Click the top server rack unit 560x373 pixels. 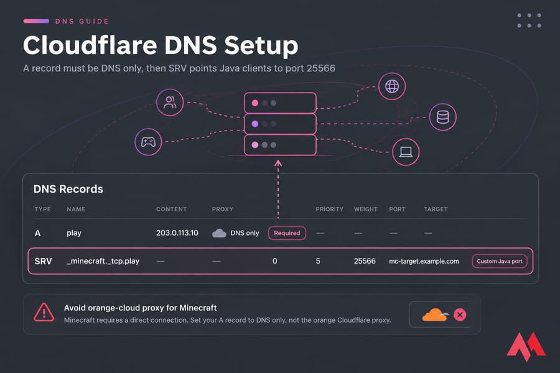point(281,103)
